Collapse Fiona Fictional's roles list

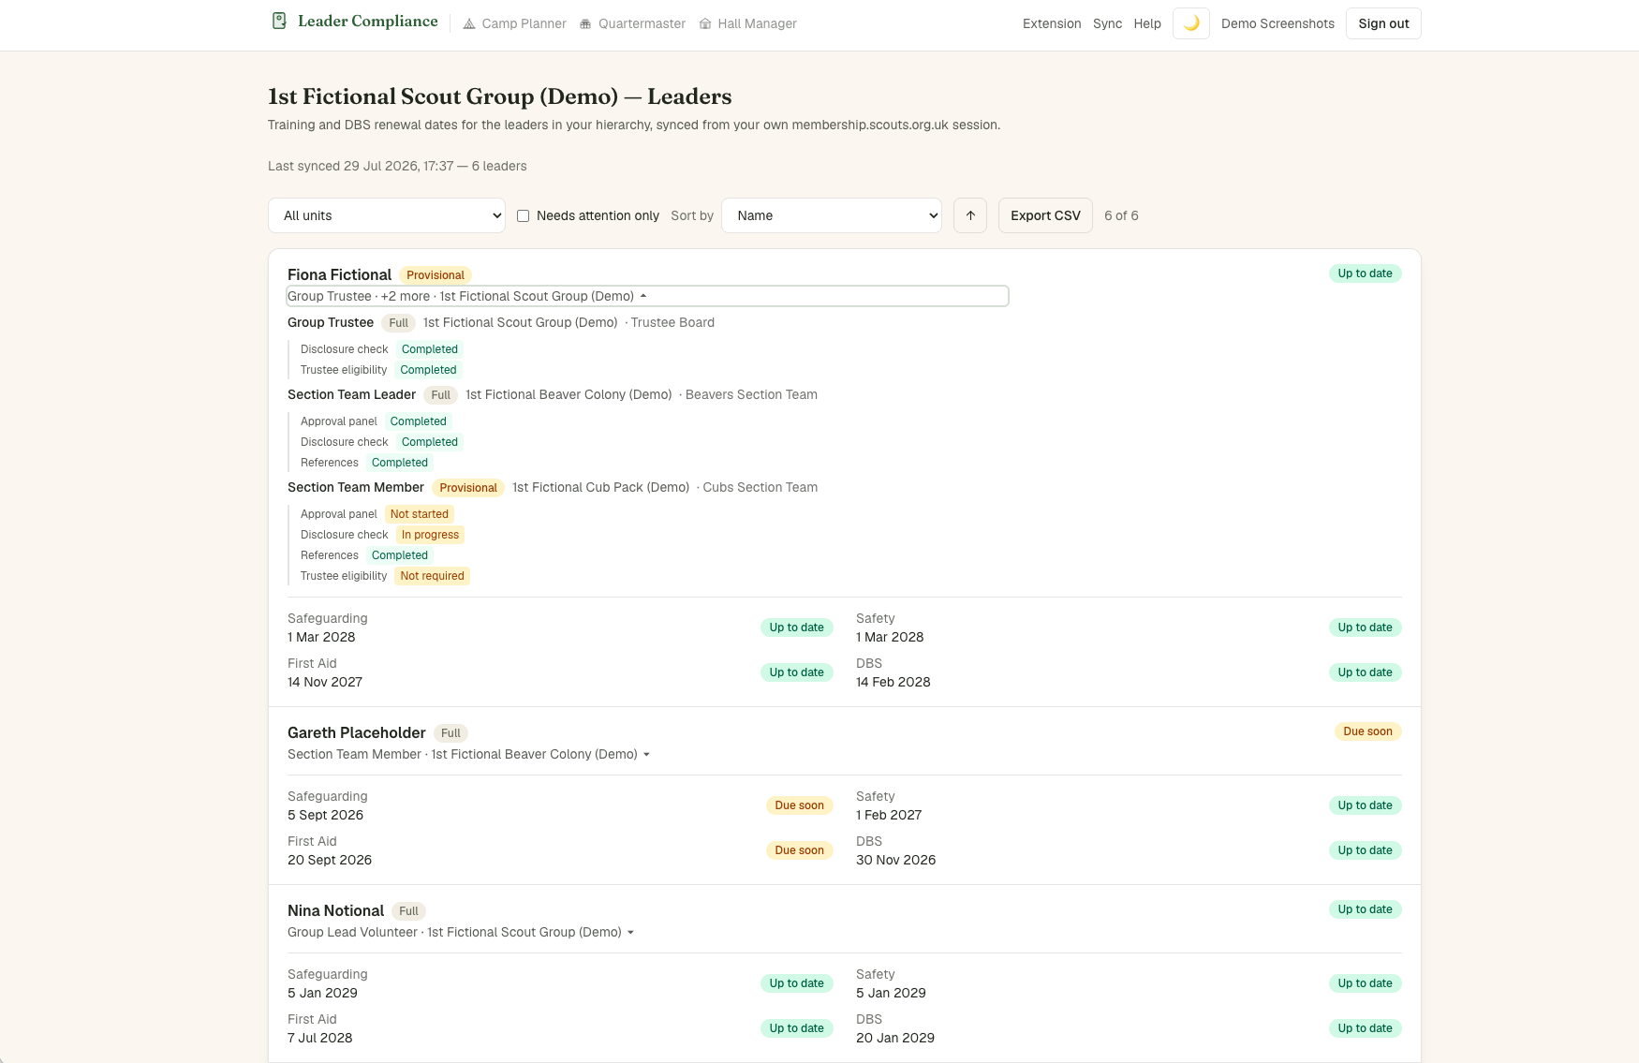pos(647,296)
